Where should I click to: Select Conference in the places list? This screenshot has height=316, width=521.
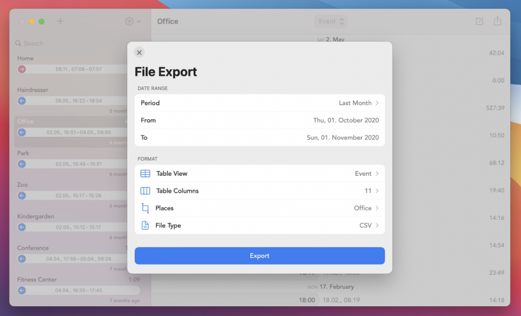[x=33, y=248]
